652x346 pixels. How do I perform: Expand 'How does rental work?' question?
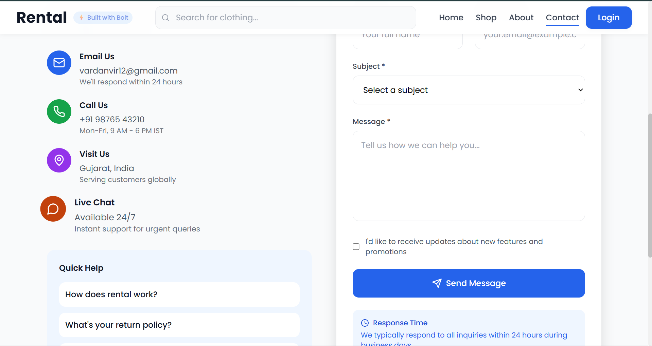(179, 294)
